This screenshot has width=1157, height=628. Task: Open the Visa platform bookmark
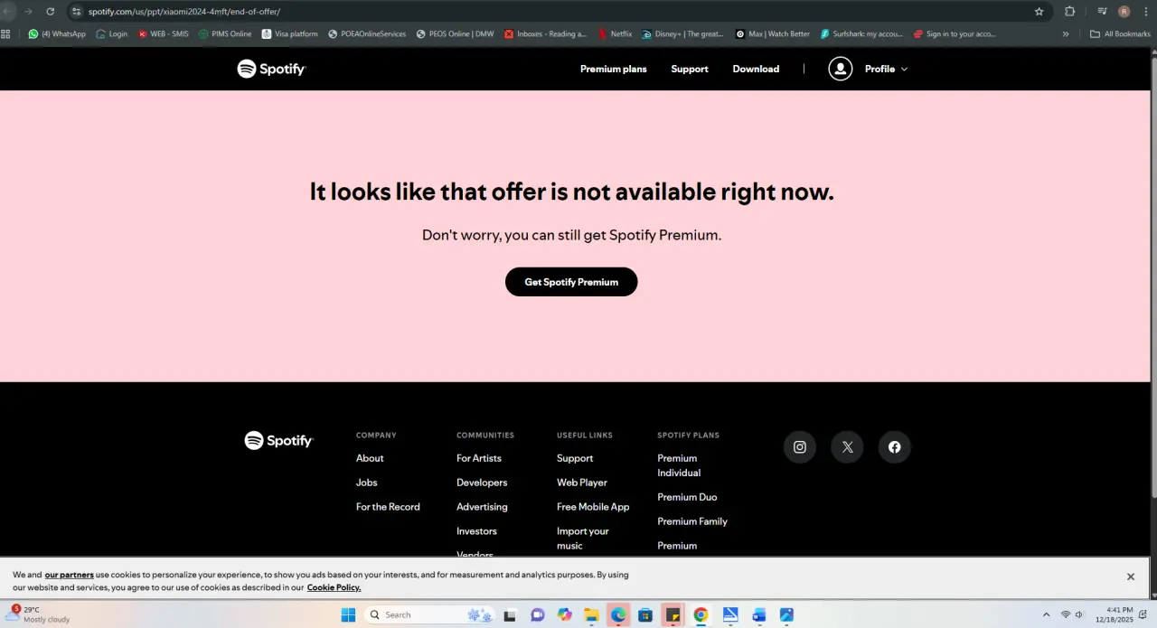coord(290,33)
